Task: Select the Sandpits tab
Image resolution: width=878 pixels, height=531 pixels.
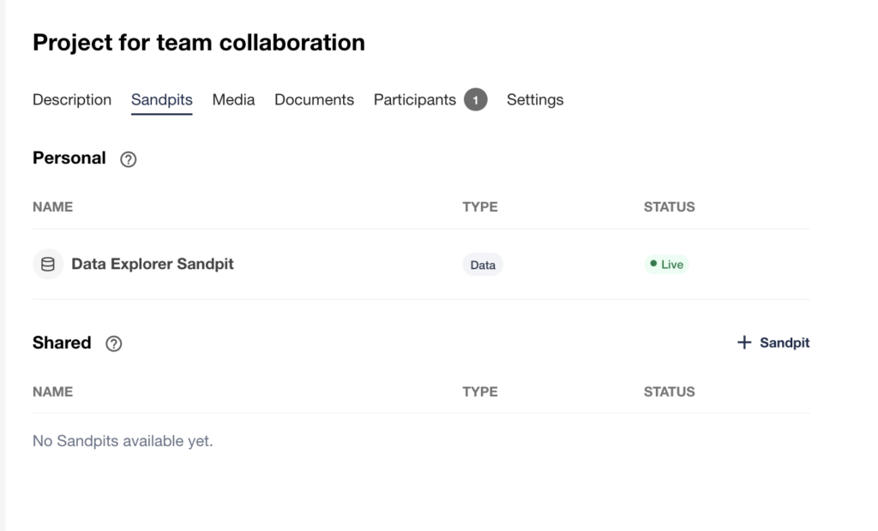Action: (161, 100)
